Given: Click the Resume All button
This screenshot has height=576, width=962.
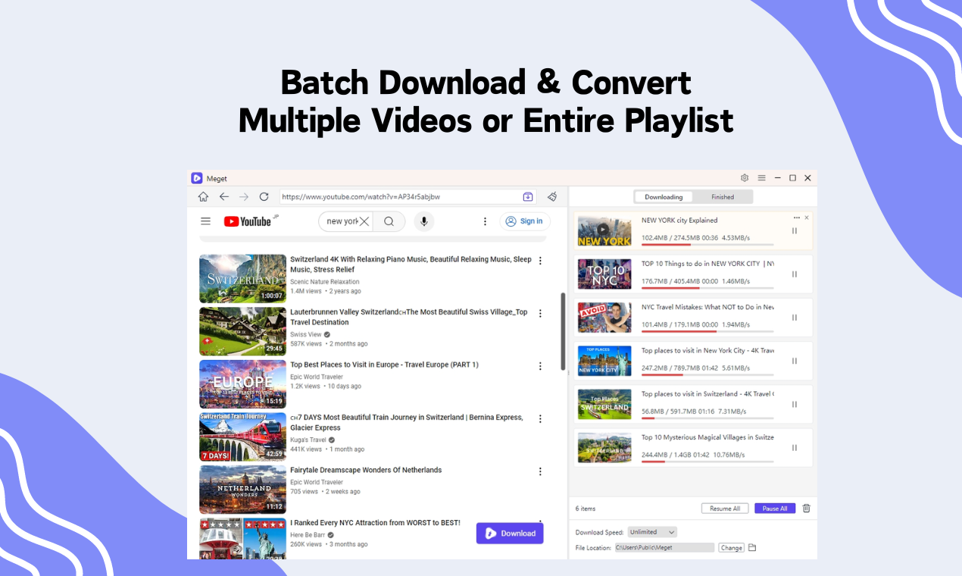Looking at the screenshot, I should [x=725, y=509].
